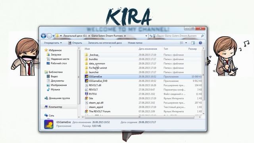Click the change view icon
This screenshot has height=143, width=254.
pos(182,43)
